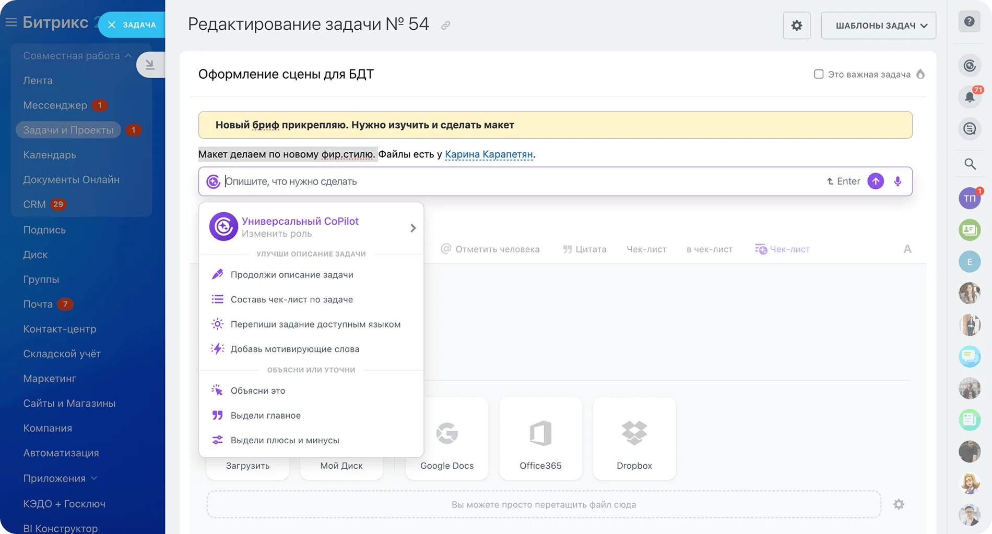Choose 'Выдели плюсы и минусы' menu entry
The image size is (992, 534).
[285, 440]
